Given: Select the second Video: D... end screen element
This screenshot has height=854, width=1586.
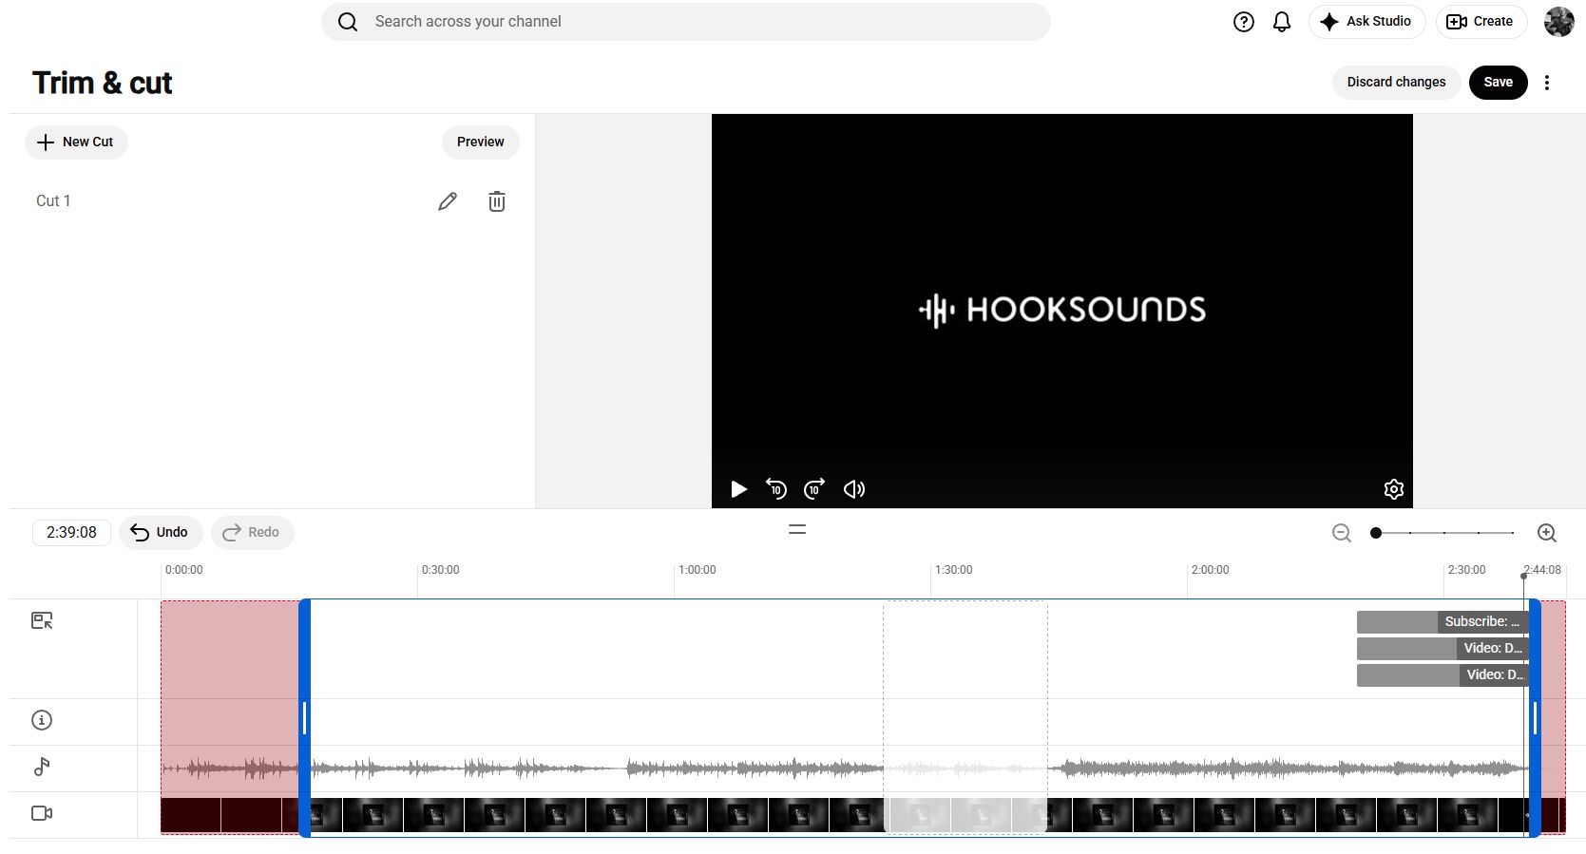Looking at the screenshot, I should click(1442, 675).
